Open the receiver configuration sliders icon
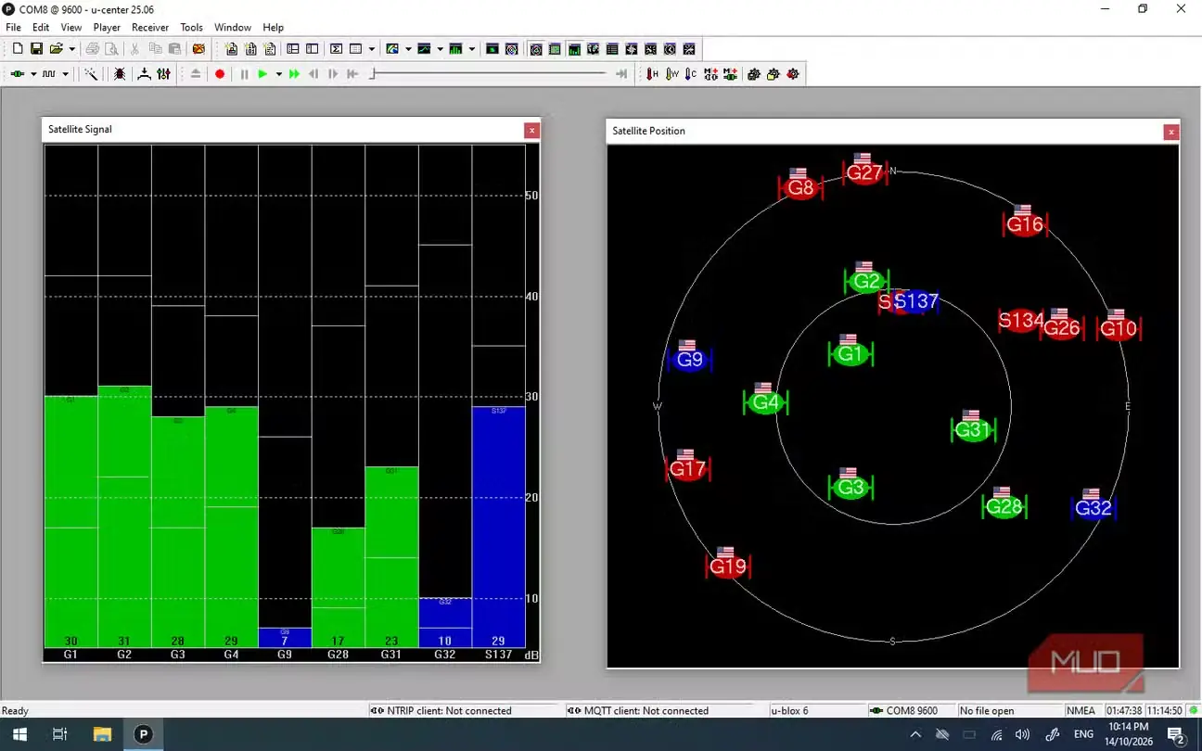Screen dimensions: 1202x751 click(163, 74)
